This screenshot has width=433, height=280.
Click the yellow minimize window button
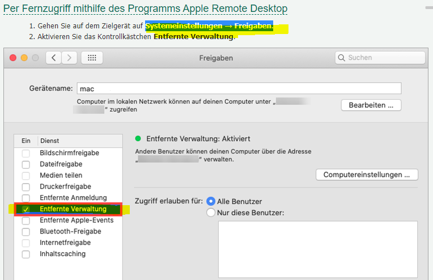(24, 58)
